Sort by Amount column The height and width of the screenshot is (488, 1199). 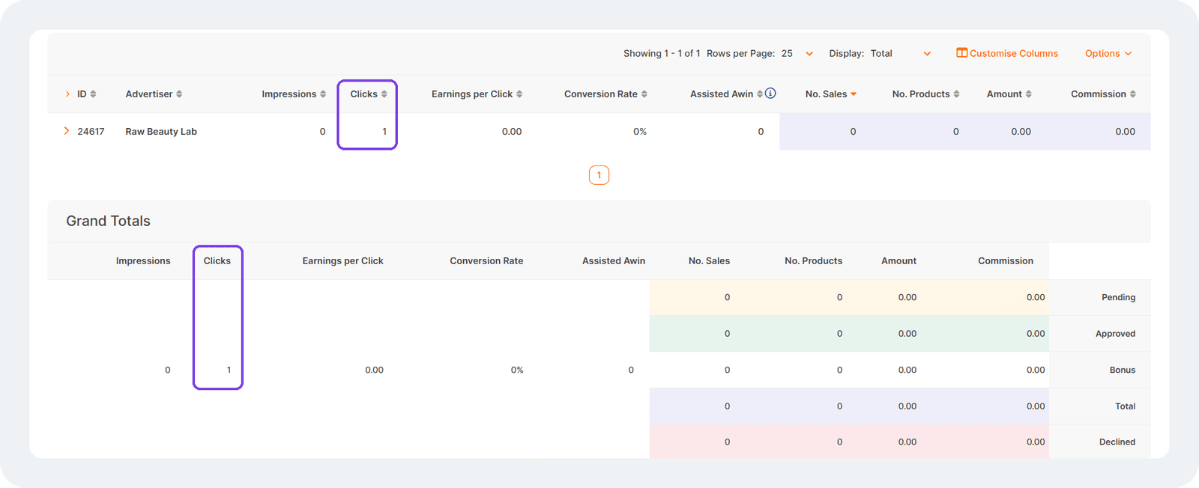(x=1009, y=94)
